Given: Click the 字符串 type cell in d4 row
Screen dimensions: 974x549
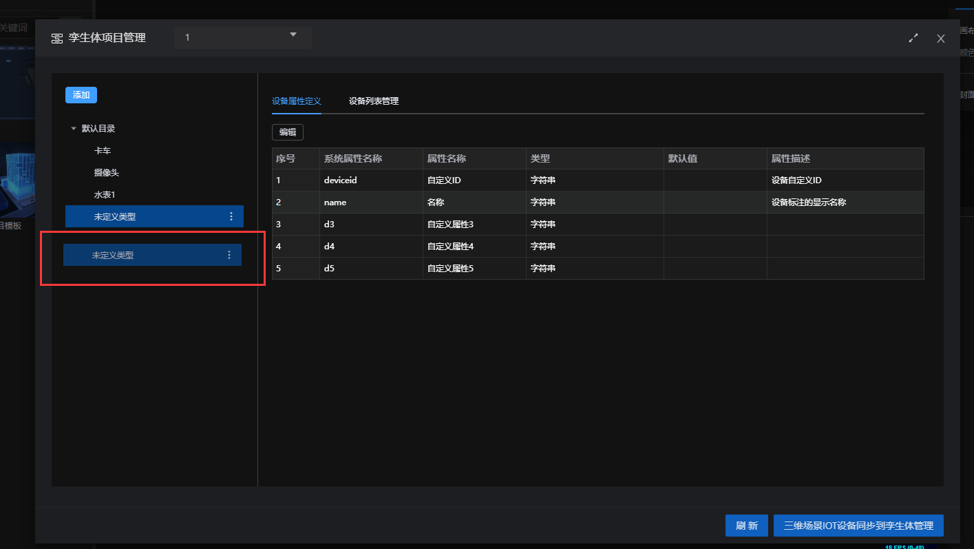Looking at the screenshot, I should tap(595, 247).
